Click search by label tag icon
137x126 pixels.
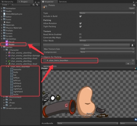coord(37,5)
